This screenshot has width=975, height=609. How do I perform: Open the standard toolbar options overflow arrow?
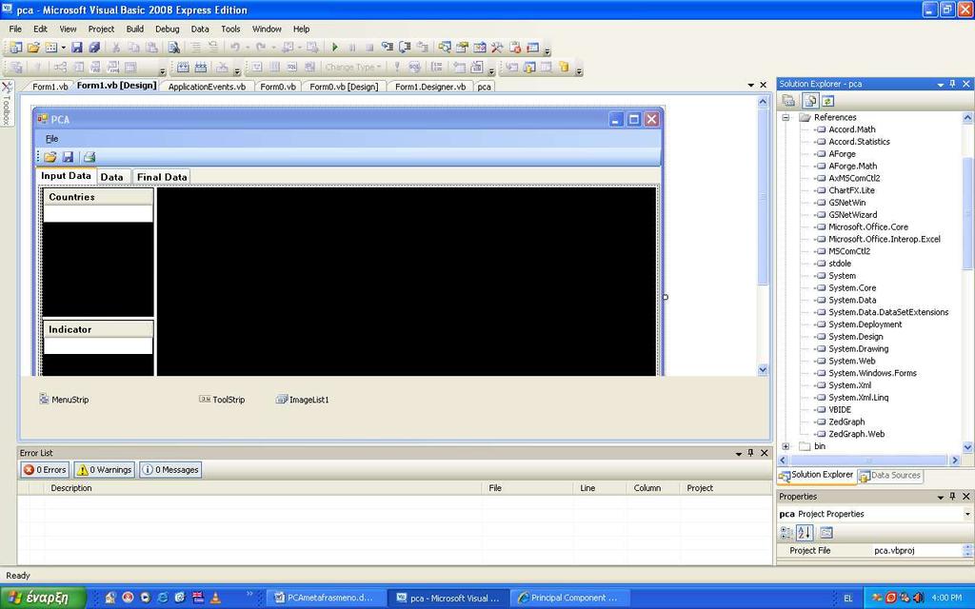coord(547,50)
